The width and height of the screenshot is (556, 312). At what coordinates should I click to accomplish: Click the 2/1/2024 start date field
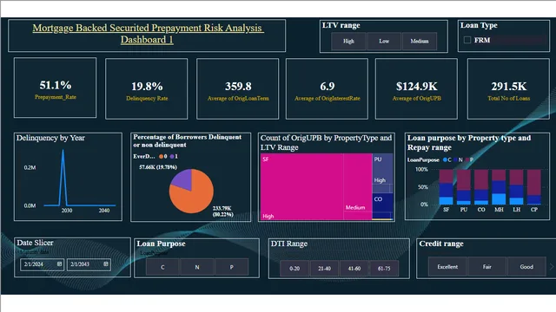[x=42, y=264]
